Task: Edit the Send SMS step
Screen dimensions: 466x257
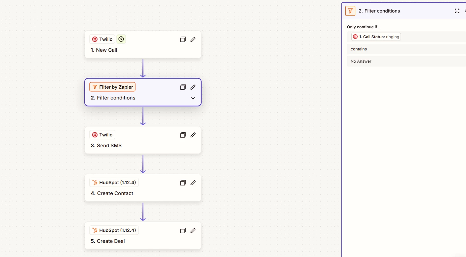Action: (x=193, y=135)
